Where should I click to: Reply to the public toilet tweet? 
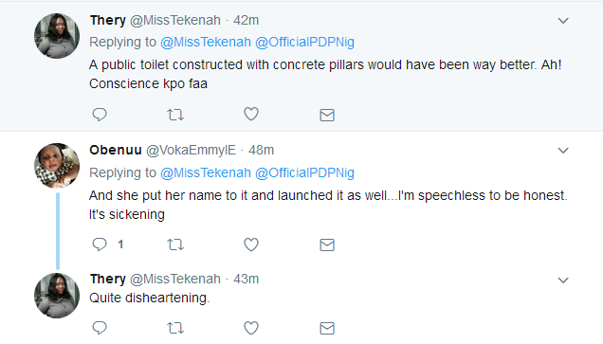pos(100,115)
